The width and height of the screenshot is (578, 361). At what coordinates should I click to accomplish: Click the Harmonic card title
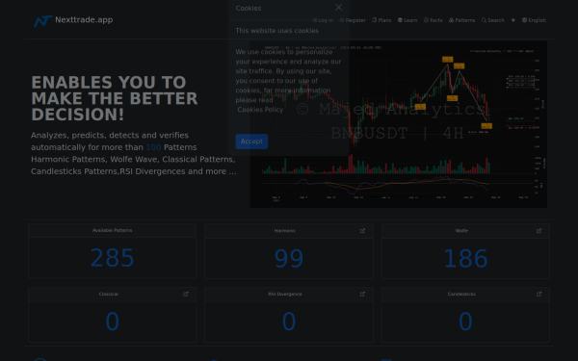(x=284, y=231)
